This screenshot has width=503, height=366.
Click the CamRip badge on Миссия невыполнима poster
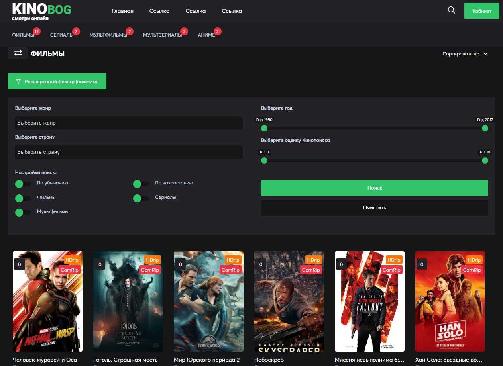391,270
